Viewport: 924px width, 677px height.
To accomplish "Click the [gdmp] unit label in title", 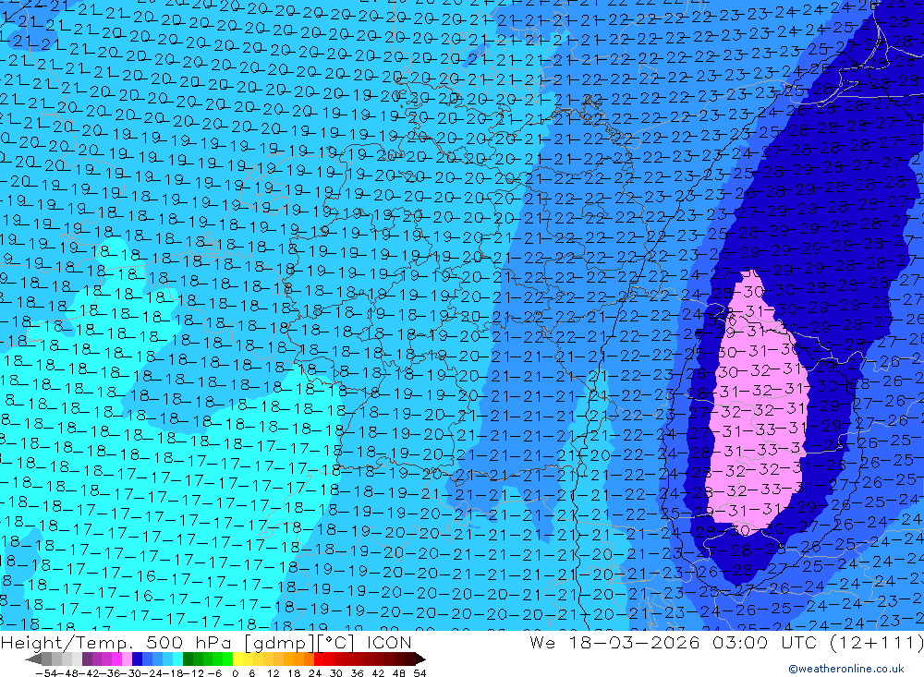I will [281, 643].
